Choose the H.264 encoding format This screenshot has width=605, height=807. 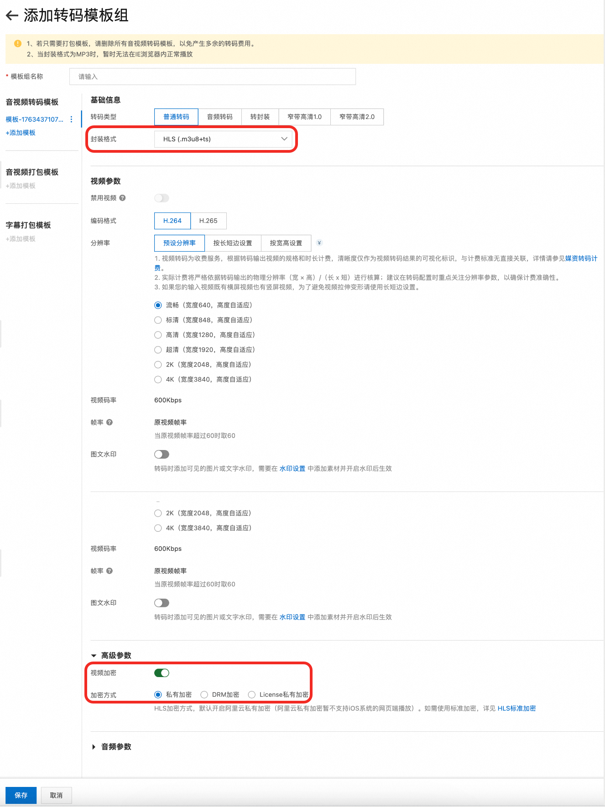(x=172, y=221)
